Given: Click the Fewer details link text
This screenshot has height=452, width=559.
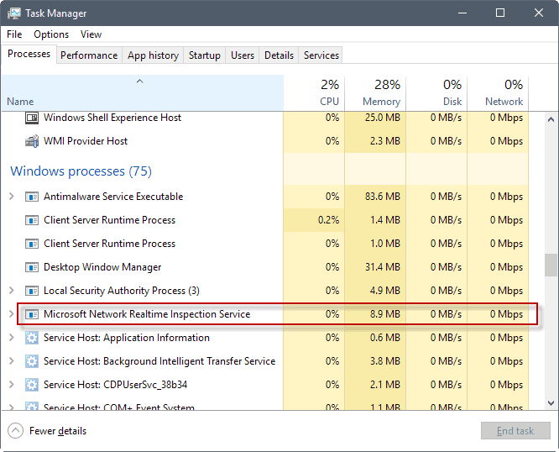Looking at the screenshot, I should 58,431.
